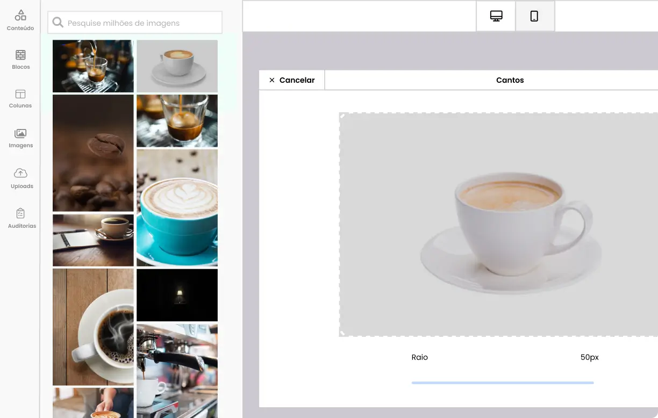Select the Cantos tab
Screen dimensions: 658x418
click(509, 80)
